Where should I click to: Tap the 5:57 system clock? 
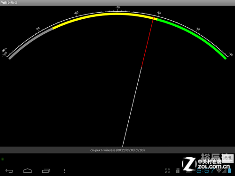(205, 170)
